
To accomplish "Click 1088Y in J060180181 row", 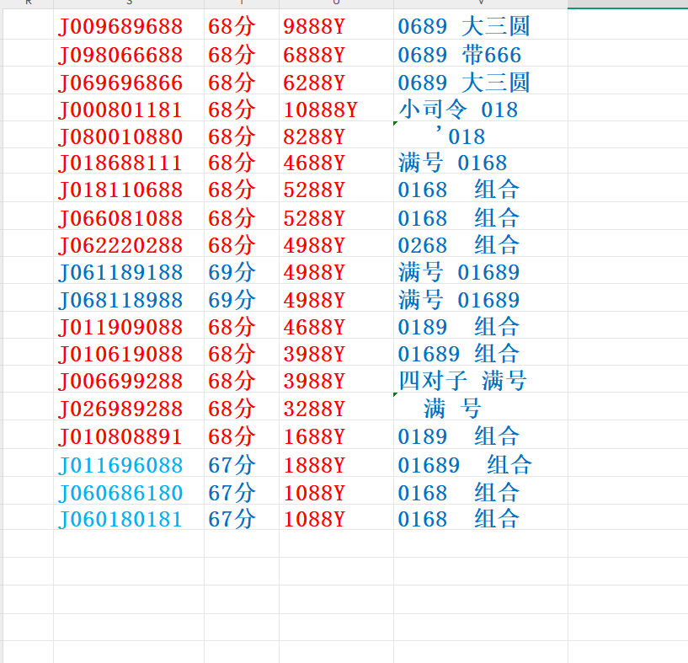I will (x=337, y=517).
